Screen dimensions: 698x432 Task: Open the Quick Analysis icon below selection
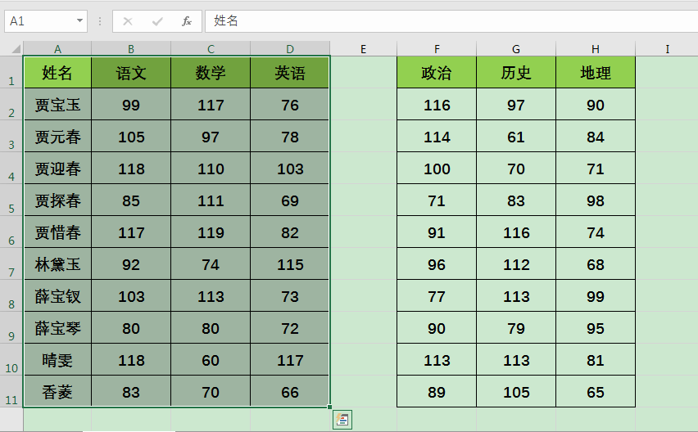342,420
